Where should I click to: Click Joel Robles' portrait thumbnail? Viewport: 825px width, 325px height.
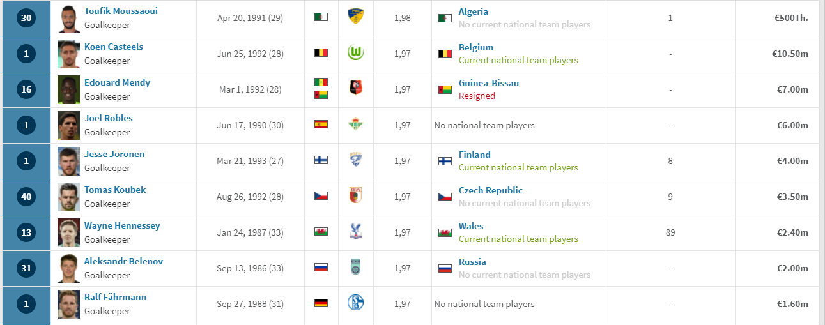pyautogui.click(x=68, y=125)
